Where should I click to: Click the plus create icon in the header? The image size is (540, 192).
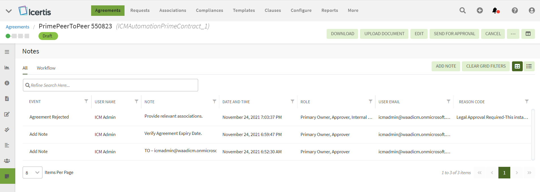point(479,10)
